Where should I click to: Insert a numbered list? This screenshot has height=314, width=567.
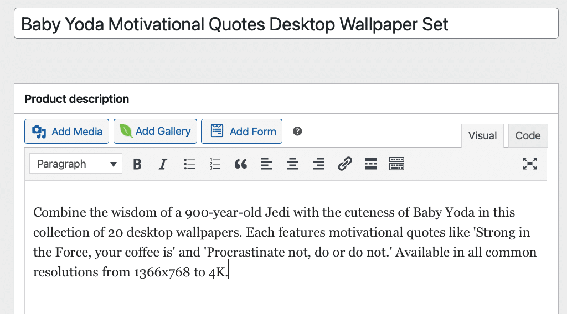coord(215,164)
